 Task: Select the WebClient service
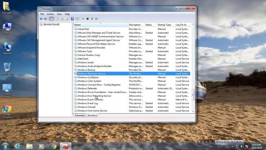pyautogui.click(x=132, y=59)
